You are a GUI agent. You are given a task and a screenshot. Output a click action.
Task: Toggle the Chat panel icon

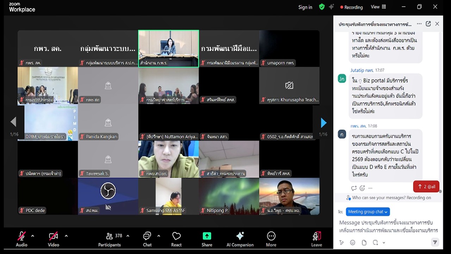pos(147,239)
